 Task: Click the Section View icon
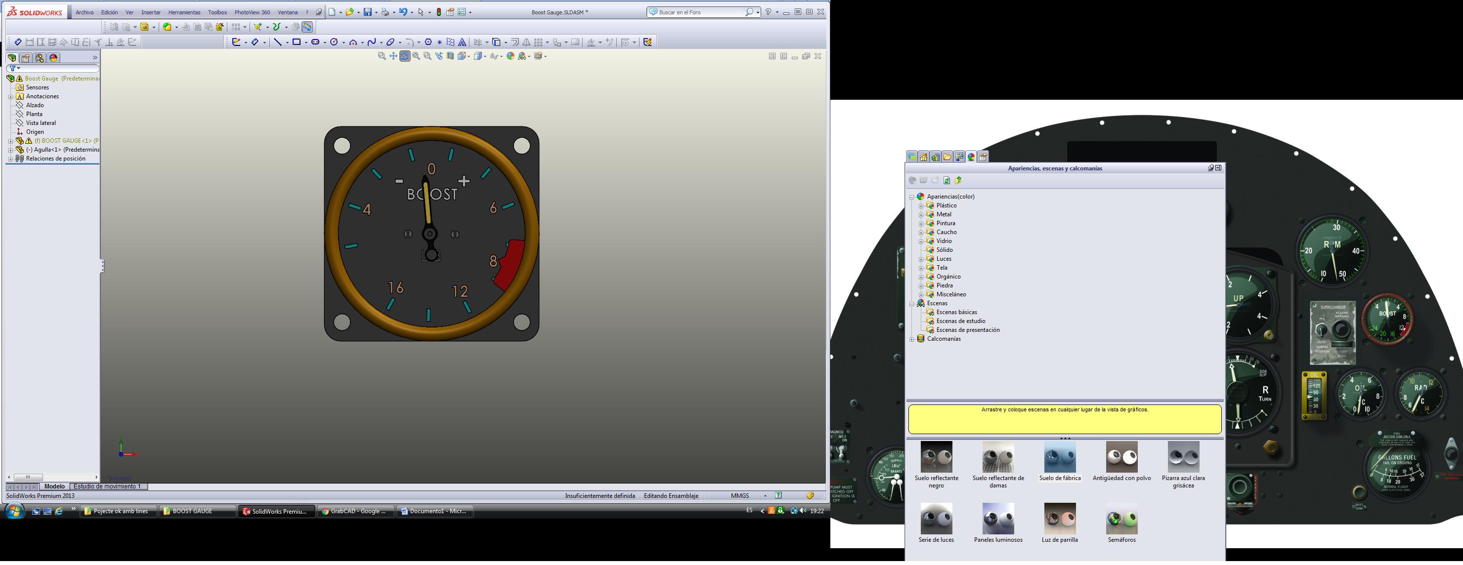pos(450,56)
